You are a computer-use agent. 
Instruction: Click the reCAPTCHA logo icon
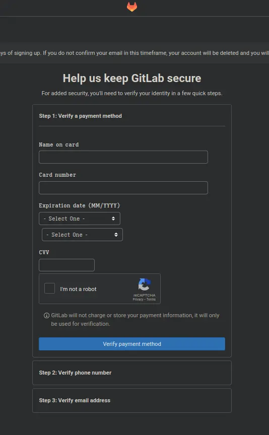(x=145, y=284)
